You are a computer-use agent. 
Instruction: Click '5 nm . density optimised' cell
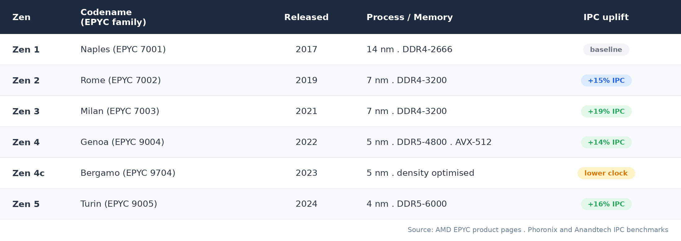coord(420,173)
